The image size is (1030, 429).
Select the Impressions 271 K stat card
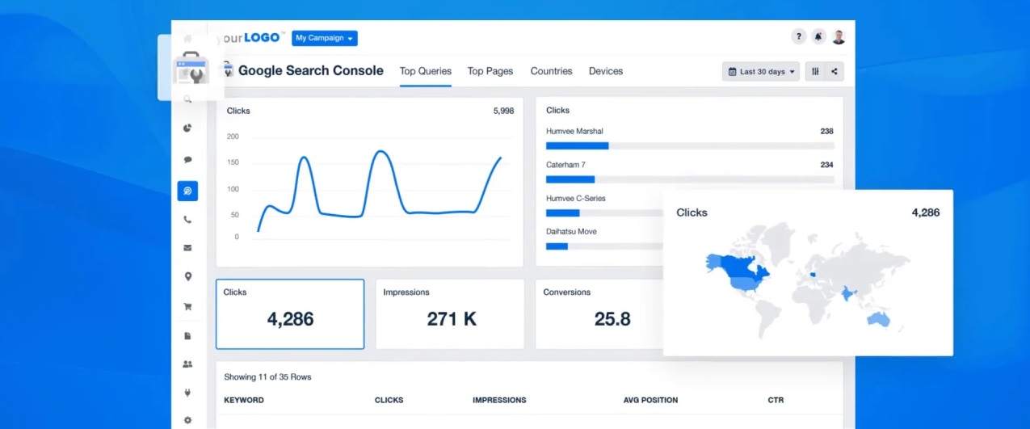(450, 314)
